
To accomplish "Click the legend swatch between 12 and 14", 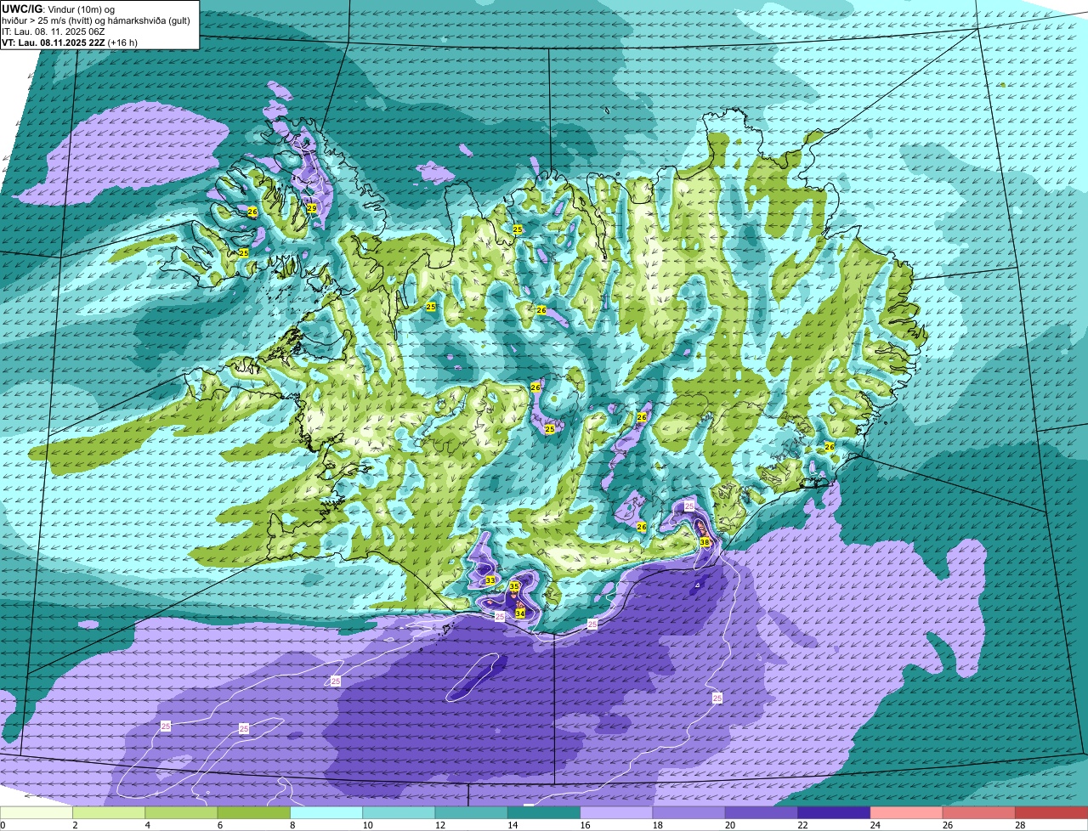I will (472, 813).
